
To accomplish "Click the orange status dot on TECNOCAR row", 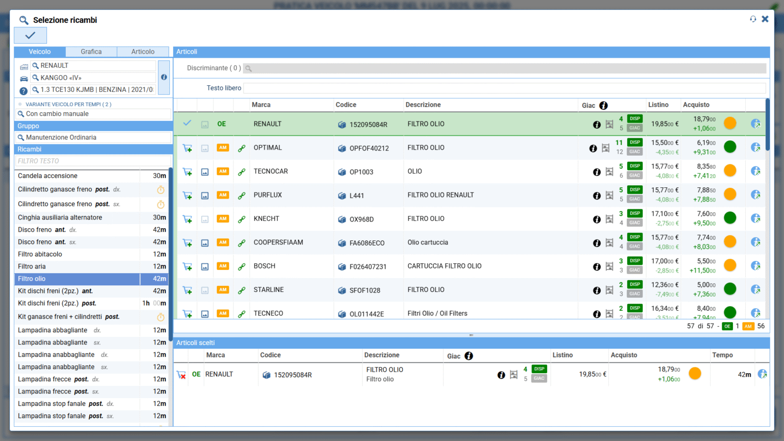I will coord(730,171).
